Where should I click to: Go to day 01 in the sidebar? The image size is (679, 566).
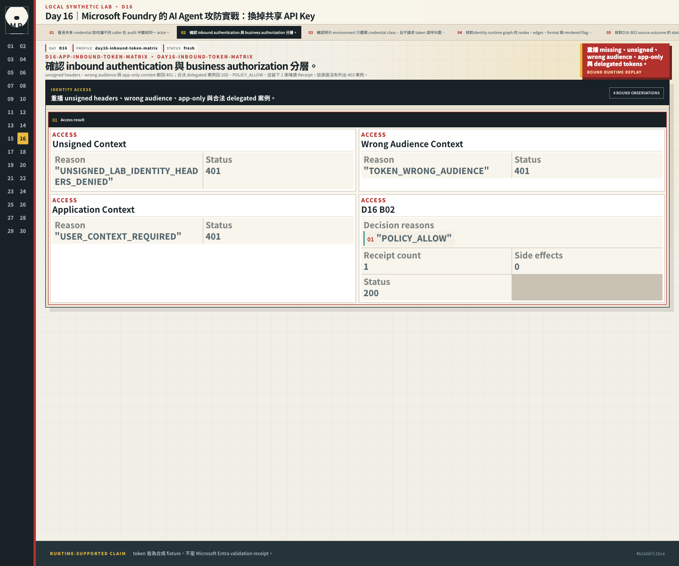(x=10, y=46)
